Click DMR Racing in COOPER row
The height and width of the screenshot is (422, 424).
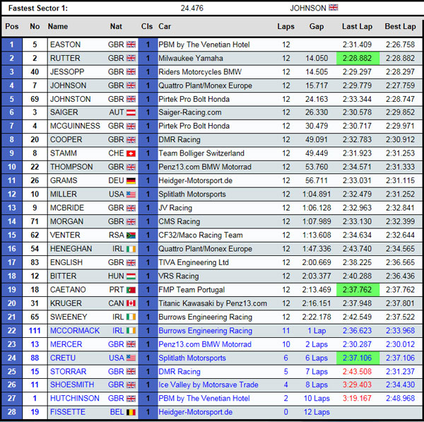[179, 140]
